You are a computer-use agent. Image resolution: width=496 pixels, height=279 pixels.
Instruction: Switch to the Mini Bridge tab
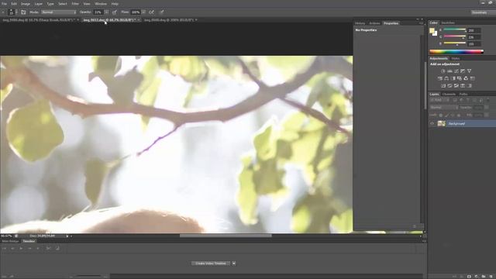[x=10, y=241]
